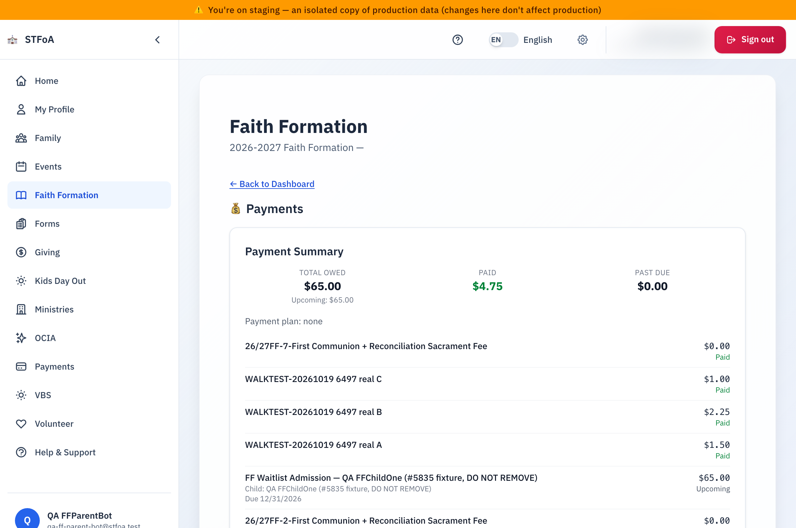Select Events in the sidebar
Image resolution: width=796 pixels, height=528 pixels.
tap(89, 167)
